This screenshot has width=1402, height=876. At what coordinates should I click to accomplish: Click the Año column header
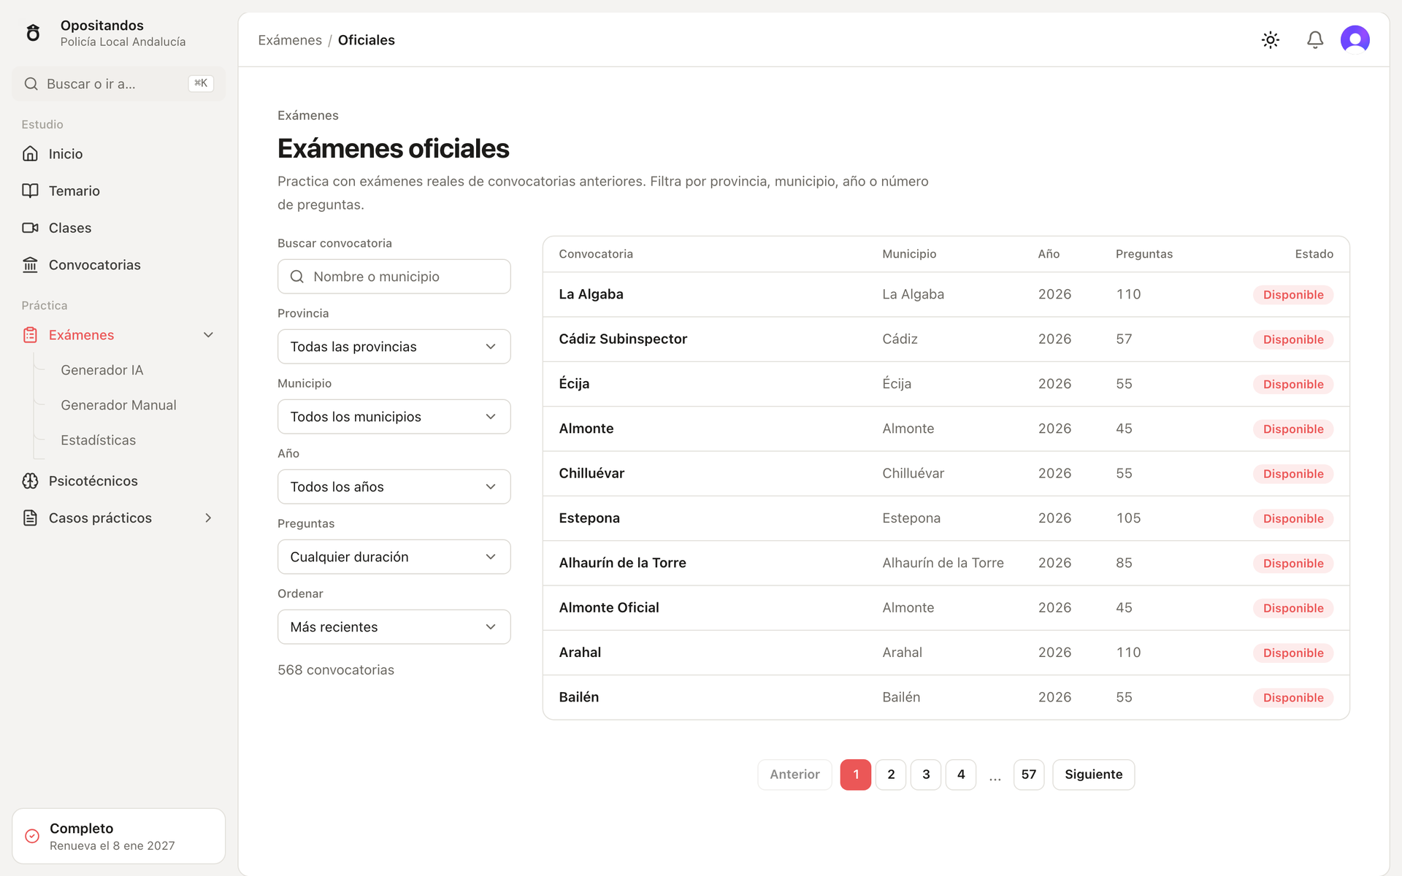coord(1049,254)
